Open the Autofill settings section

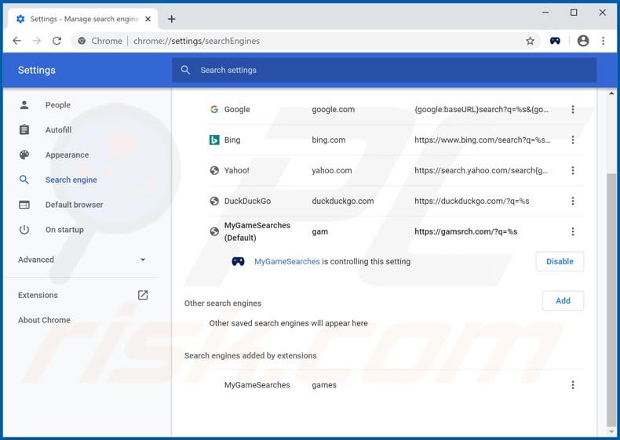click(x=58, y=129)
